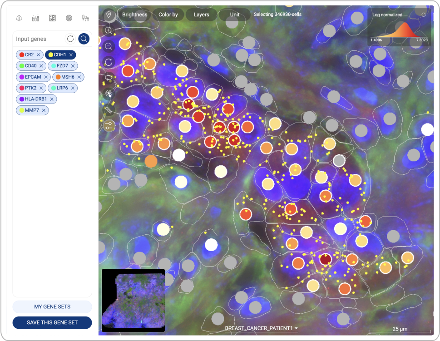
Task: Zoom in using the magnifier plus icon
Action: pyautogui.click(x=109, y=30)
